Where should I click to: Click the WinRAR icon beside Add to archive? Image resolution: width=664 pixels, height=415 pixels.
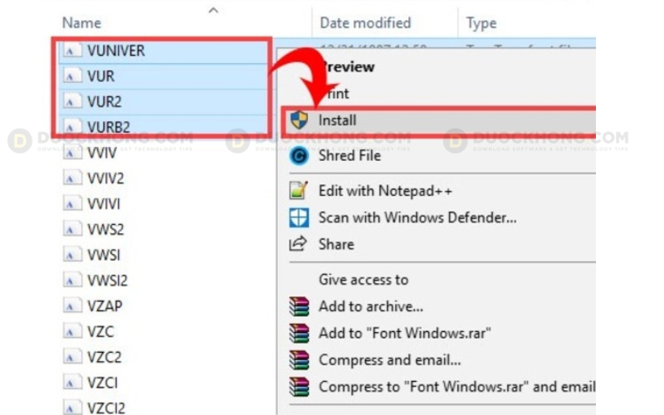tap(299, 306)
